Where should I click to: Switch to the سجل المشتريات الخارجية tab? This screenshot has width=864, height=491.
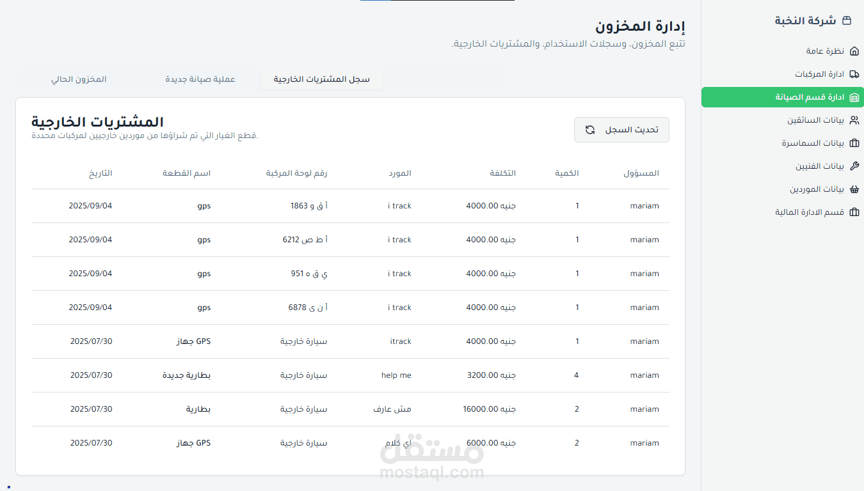(x=322, y=79)
